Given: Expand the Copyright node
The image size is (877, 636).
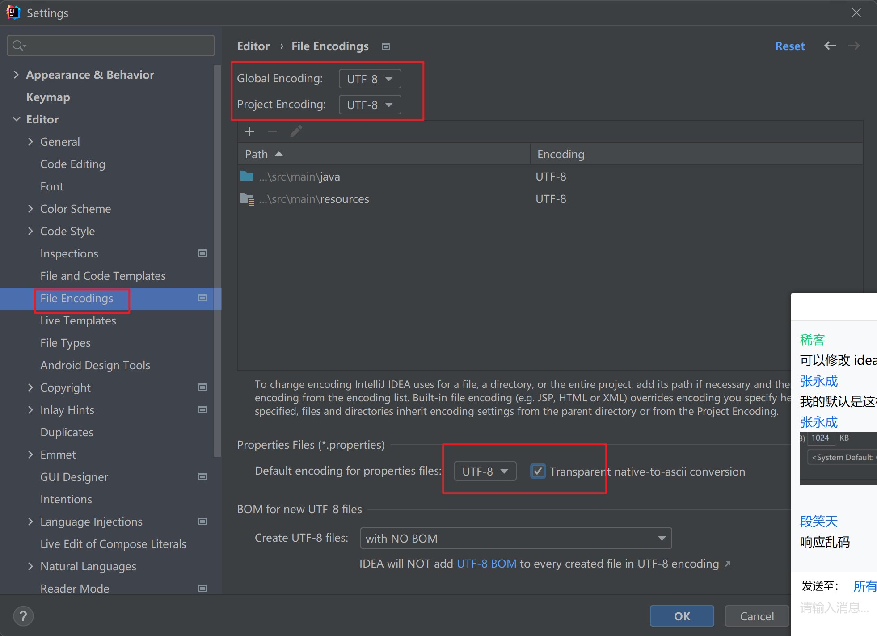Looking at the screenshot, I should tap(30, 387).
